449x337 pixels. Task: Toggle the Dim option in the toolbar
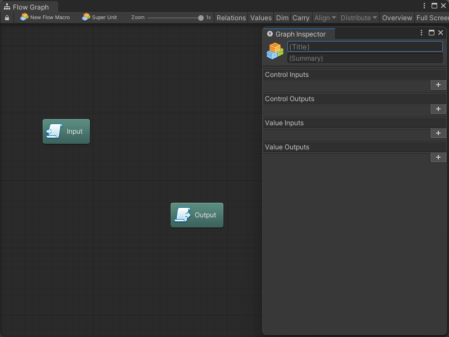282,18
